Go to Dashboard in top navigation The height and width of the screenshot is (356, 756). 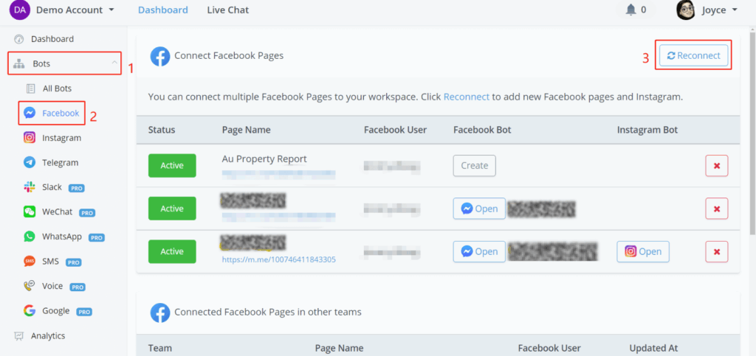tap(162, 10)
